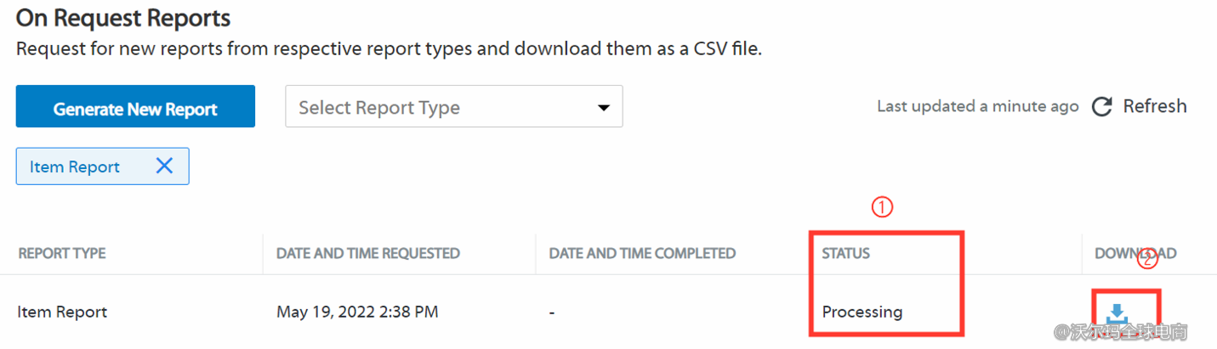
Task: Click the DOWNLOAD column header
Action: (x=1135, y=253)
